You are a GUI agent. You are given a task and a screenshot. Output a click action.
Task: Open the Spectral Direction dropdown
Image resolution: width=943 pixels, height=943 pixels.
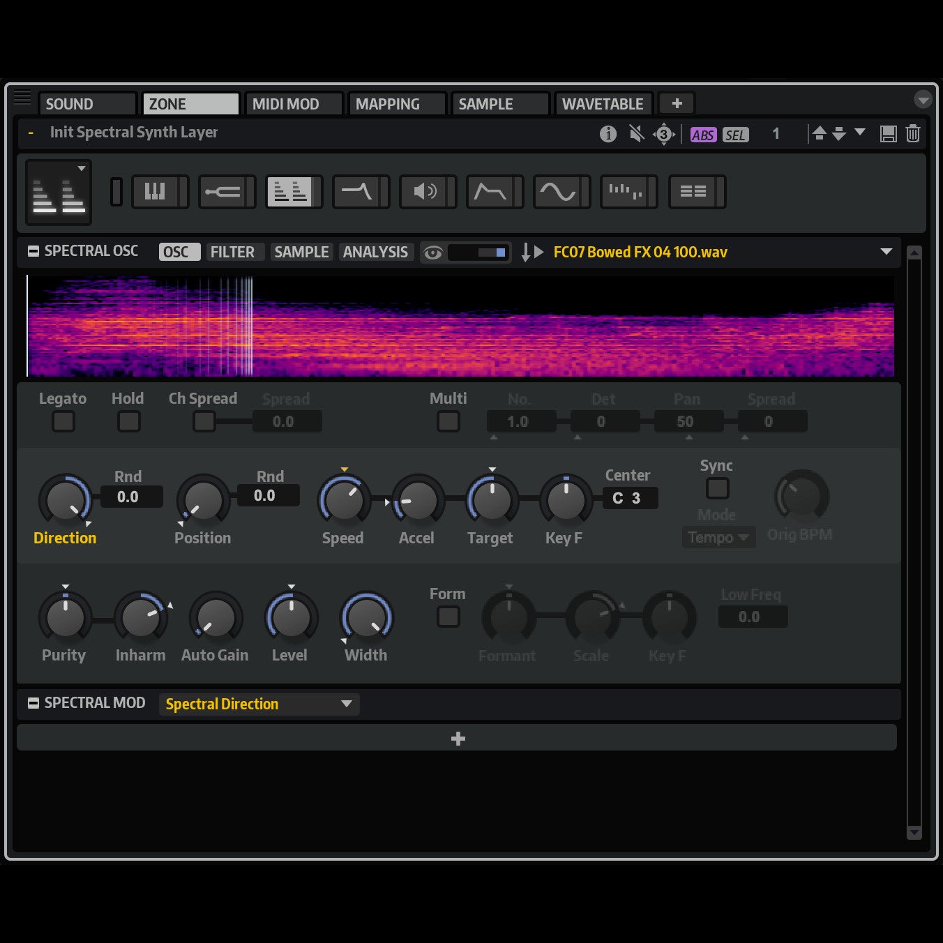click(x=259, y=704)
